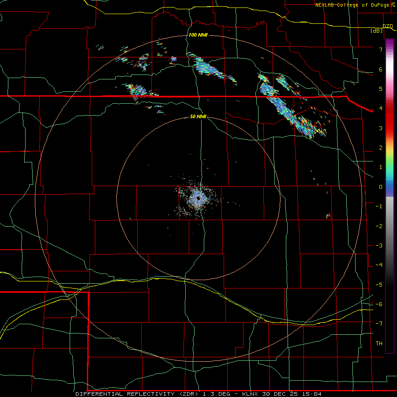Image resolution: width=397 pixels, height=397 pixels.
Task: Click the 1 value on the scale
Action: (381, 167)
